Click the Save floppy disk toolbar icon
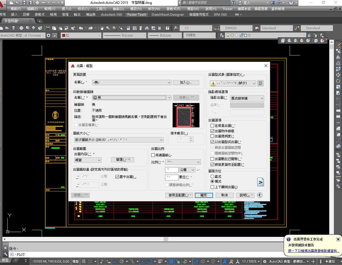Screen dimensions: 342x265 click(x=14, y=28)
